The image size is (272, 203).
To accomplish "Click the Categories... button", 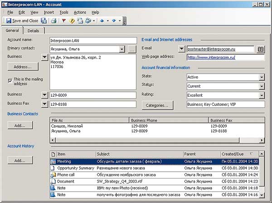I will coord(157,105).
